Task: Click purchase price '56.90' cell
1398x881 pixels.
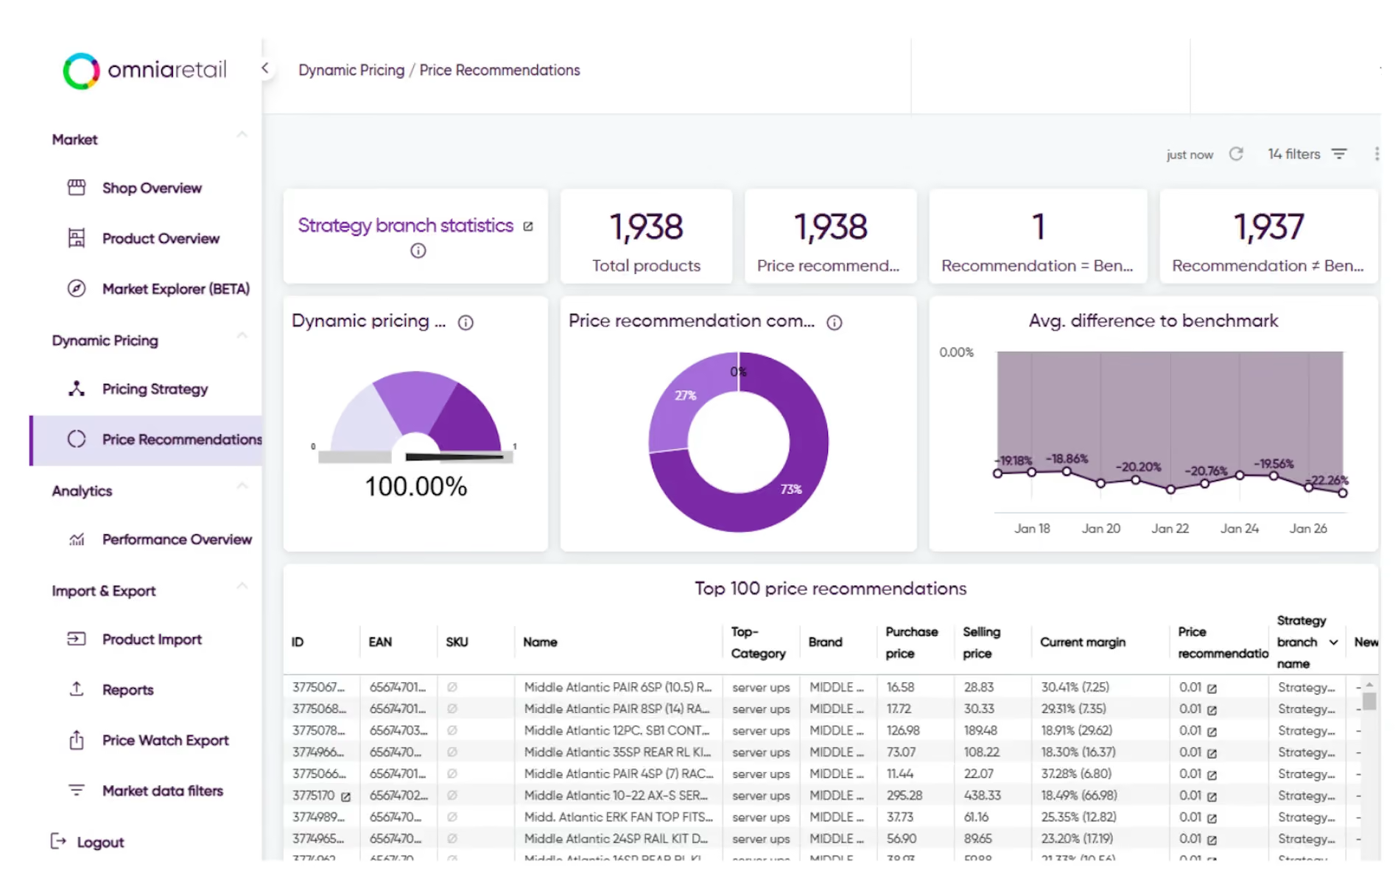Action: (x=902, y=838)
